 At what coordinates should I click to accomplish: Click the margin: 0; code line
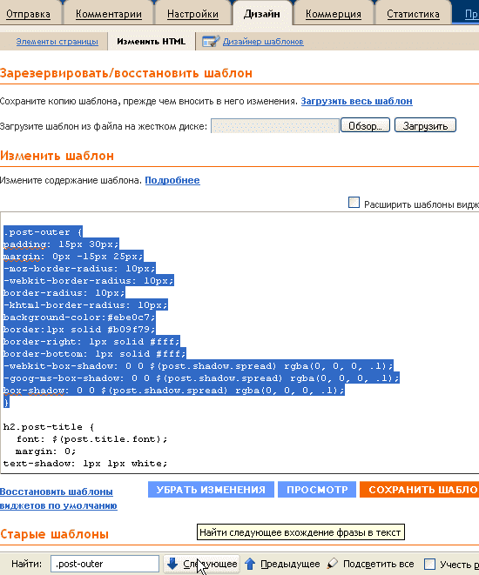[45, 451]
